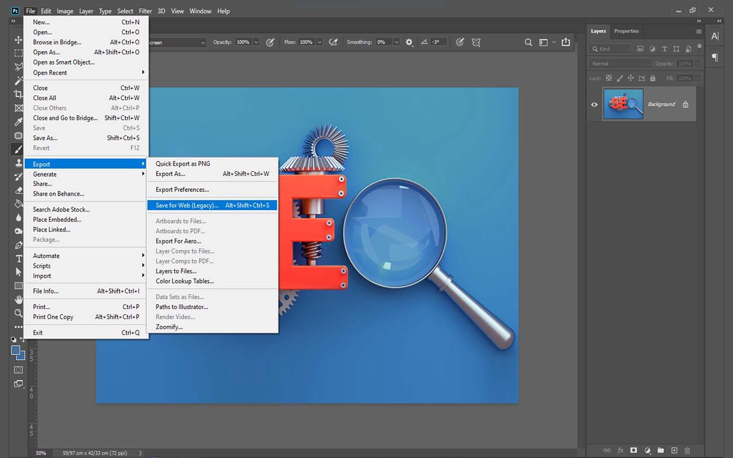733x458 pixels.
Task: Hide the Background layer eye
Action: point(595,105)
